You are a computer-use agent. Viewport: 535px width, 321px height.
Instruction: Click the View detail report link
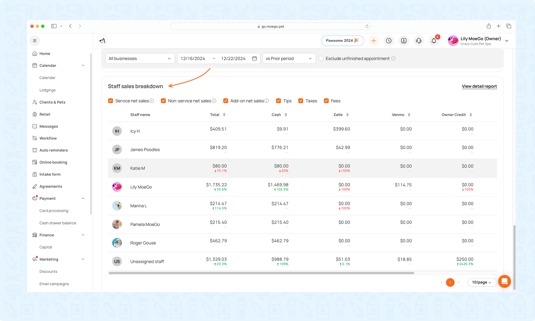[479, 86]
